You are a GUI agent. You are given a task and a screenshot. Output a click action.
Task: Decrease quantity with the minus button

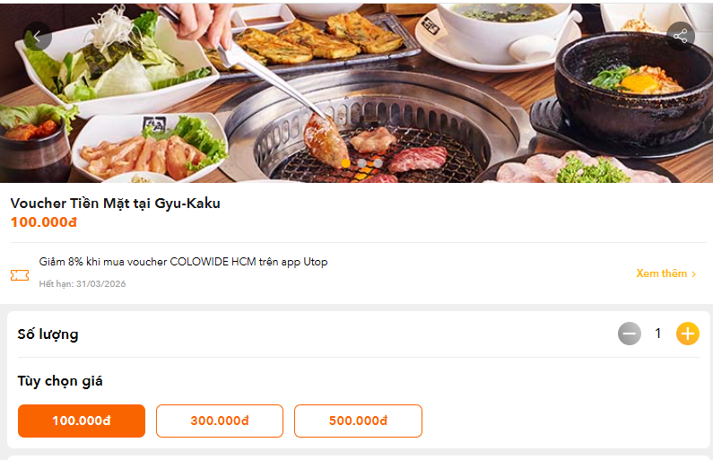click(630, 334)
